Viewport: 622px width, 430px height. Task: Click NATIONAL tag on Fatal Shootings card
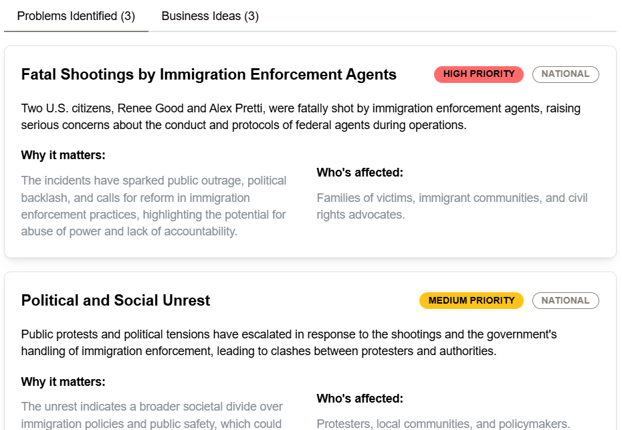[565, 74]
